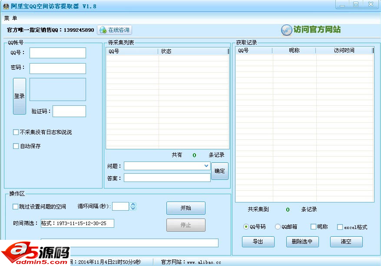Click the 确定 confirm button
Image resolution: width=381 pixels, height=266 pixels.
point(220,171)
